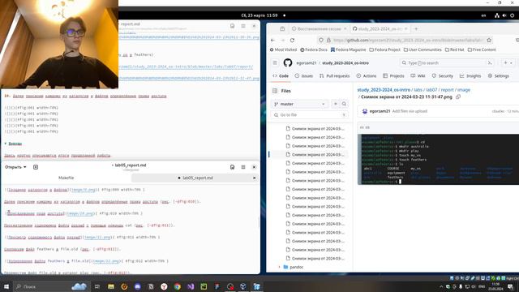Click the site padlock security icon

328,40
